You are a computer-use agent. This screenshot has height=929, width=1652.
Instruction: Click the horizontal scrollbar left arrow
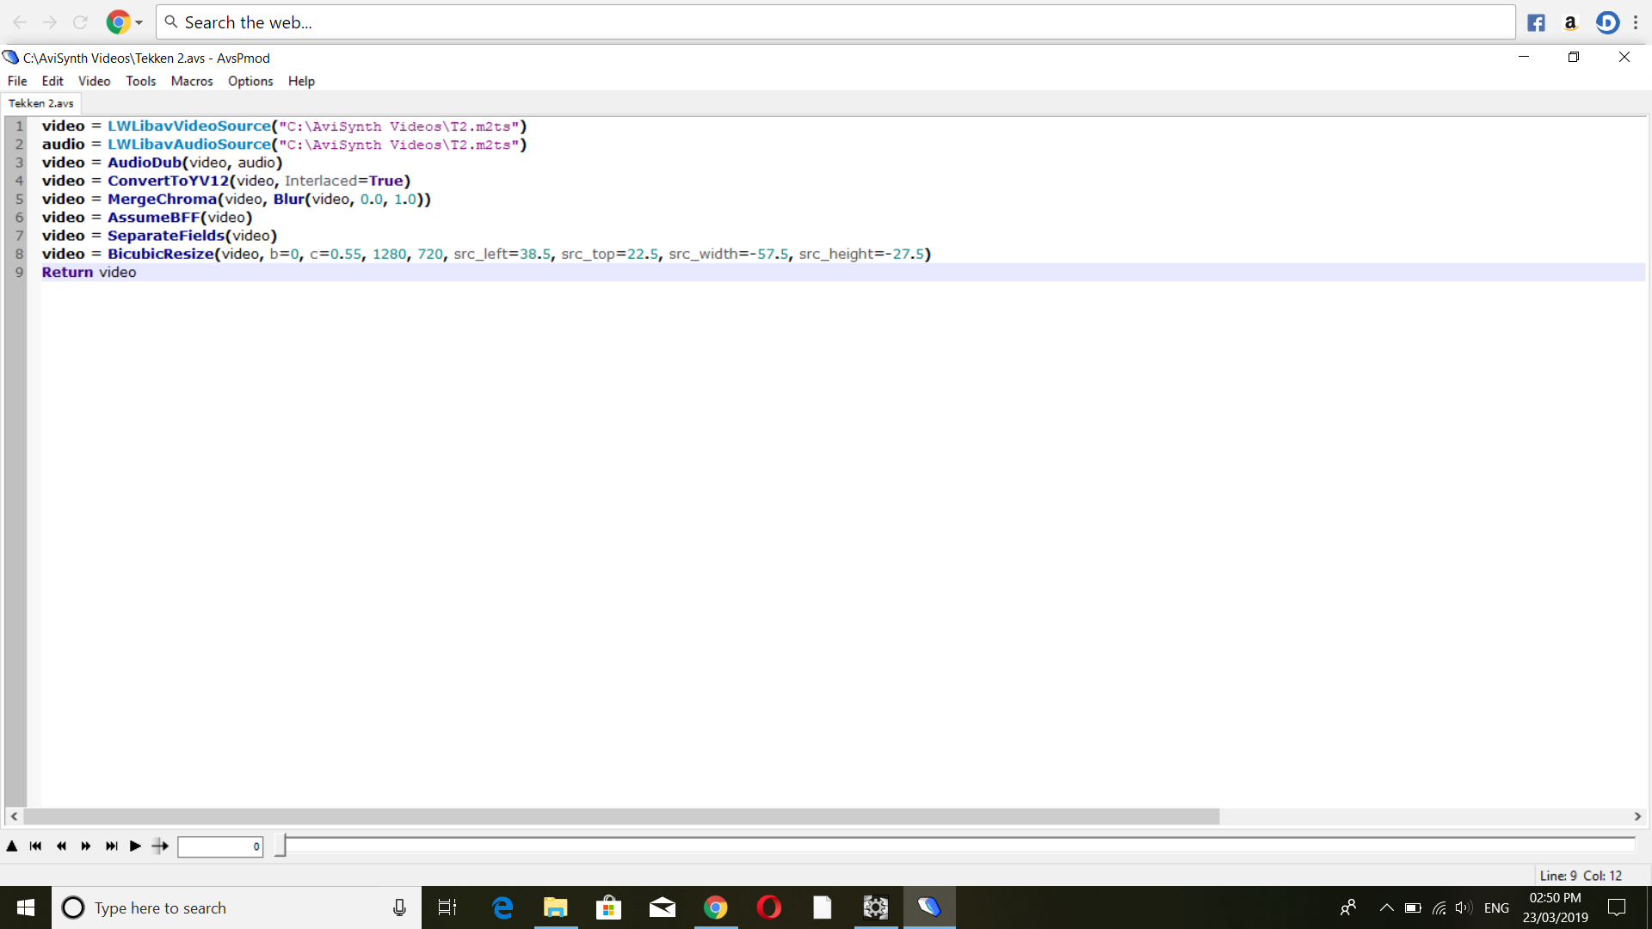(x=14, y=816)
